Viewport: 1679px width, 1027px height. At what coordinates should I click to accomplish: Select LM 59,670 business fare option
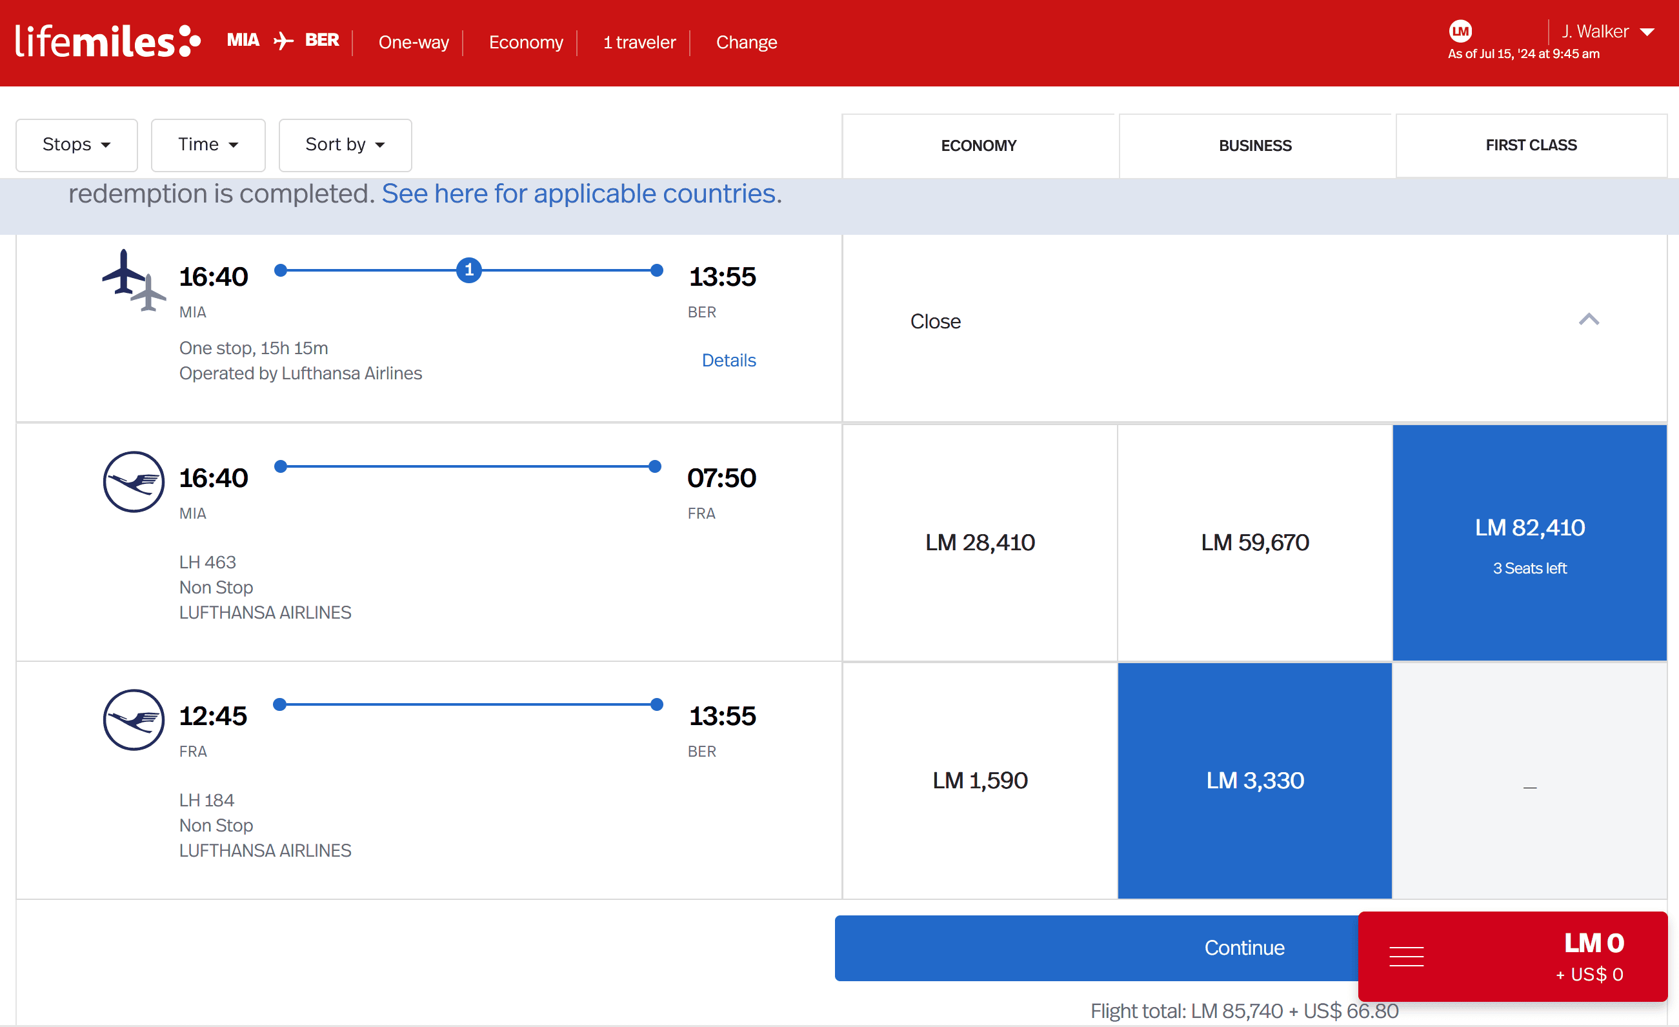click(1254, 542)
